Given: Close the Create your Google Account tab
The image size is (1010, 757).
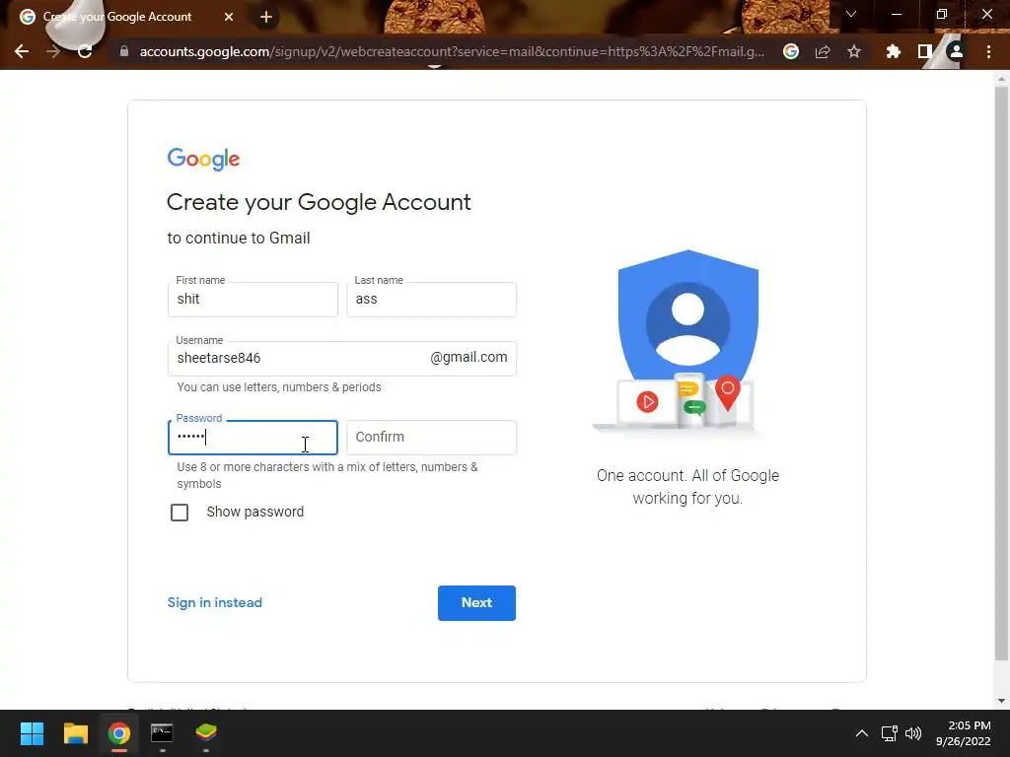Looking at the screenshot, I should click(x=229, y=17).
